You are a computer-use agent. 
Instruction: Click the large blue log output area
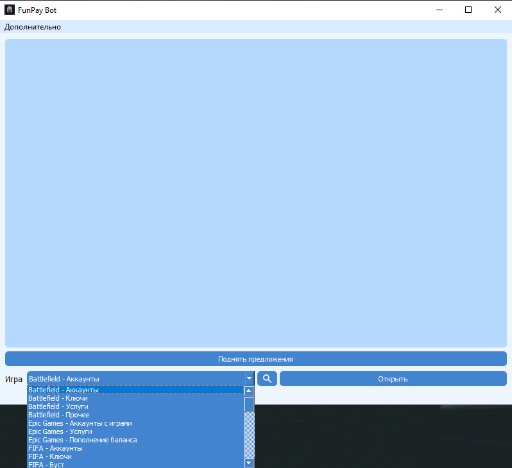[255, 193]
